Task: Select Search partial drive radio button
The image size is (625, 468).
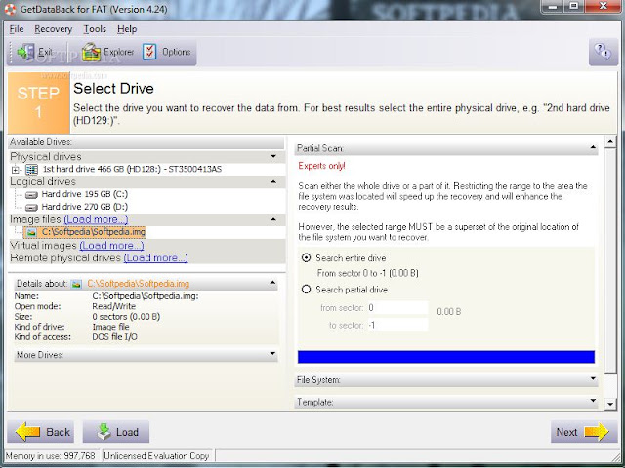Action: click(306, 290)
